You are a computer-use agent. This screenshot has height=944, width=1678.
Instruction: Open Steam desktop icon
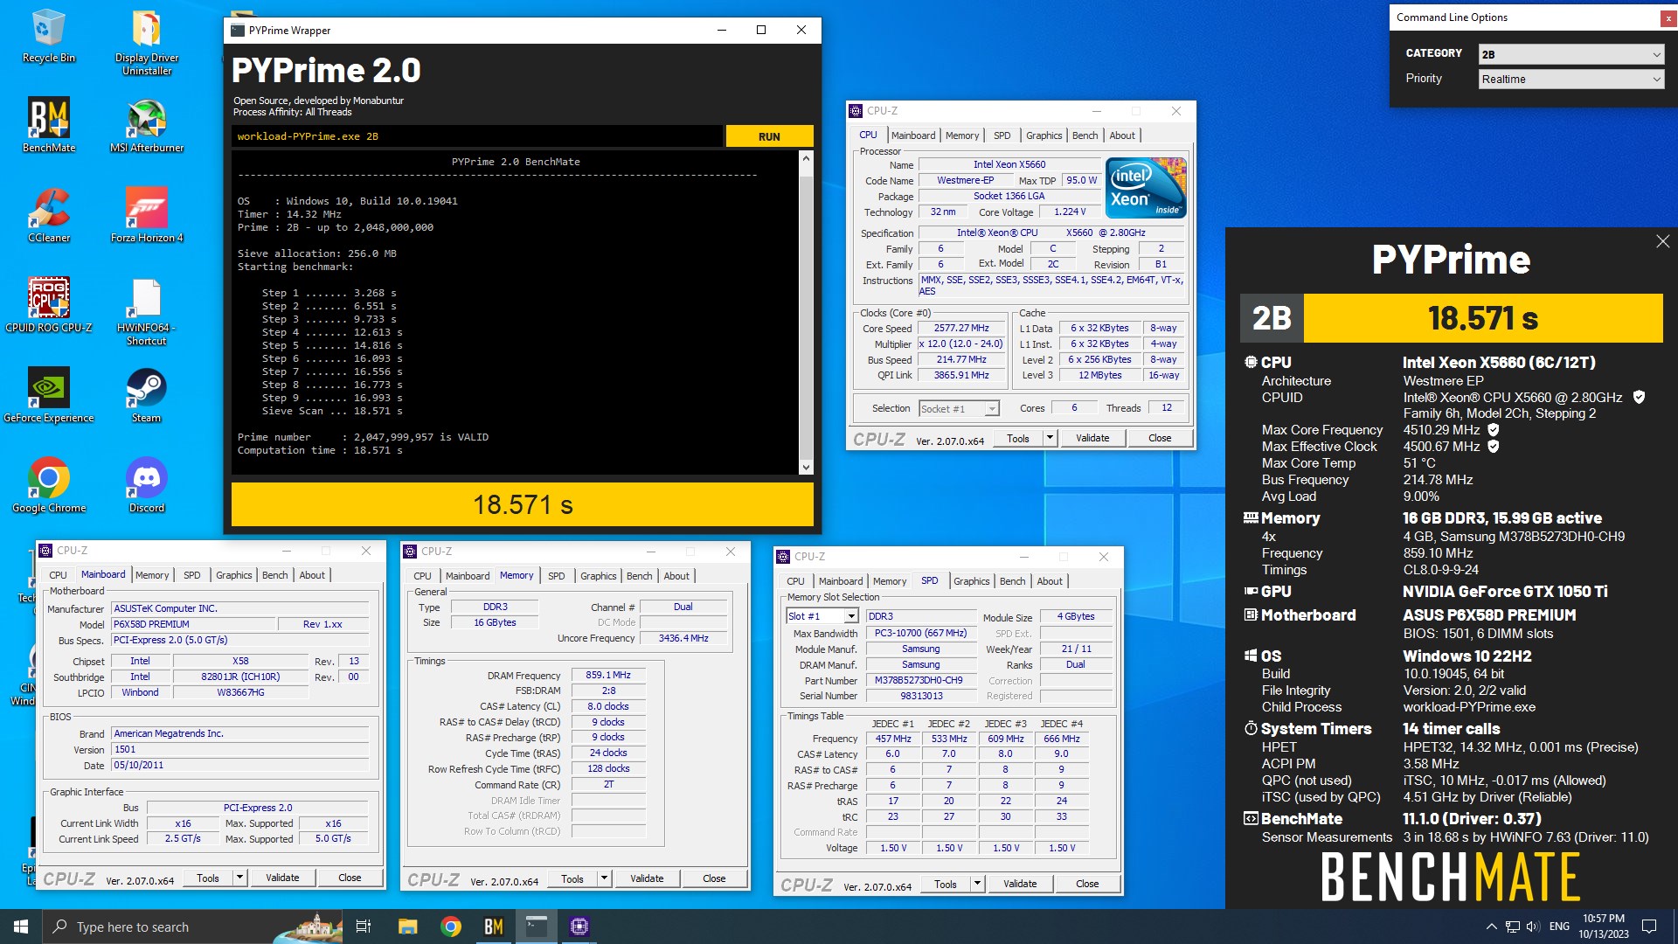coord(147,396)
